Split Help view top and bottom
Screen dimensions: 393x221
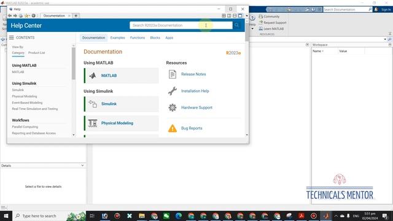pos(235,15)
